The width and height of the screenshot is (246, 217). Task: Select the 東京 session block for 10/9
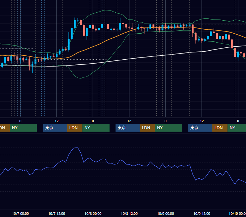tap(200, 128)
